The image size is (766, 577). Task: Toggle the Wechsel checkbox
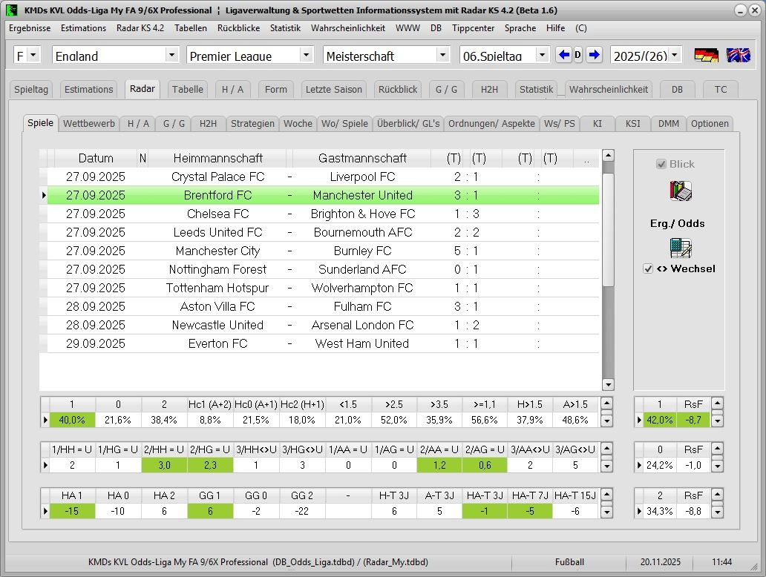click(x=648, y=268)
